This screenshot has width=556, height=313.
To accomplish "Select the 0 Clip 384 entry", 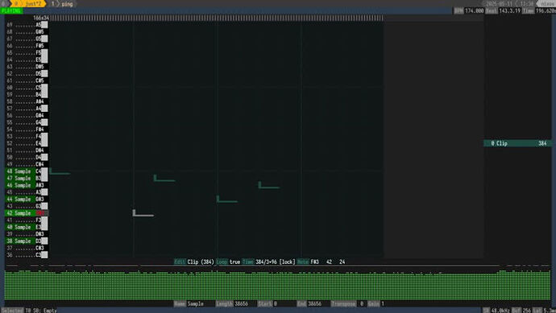I will pyautogui.click(x=518, y=143).
